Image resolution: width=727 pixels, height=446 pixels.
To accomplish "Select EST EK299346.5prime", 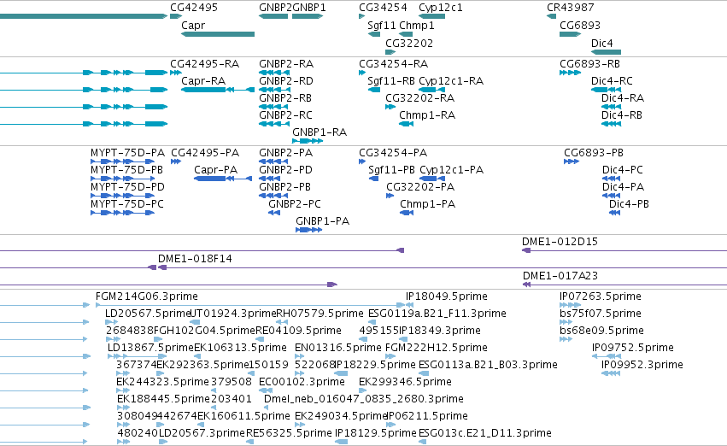I will click(405, 382).
